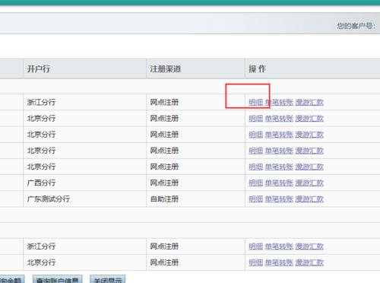Viewport: 380px width, 283px height.
Task: Click the 操作 column header
Action: tap(312, 68)
